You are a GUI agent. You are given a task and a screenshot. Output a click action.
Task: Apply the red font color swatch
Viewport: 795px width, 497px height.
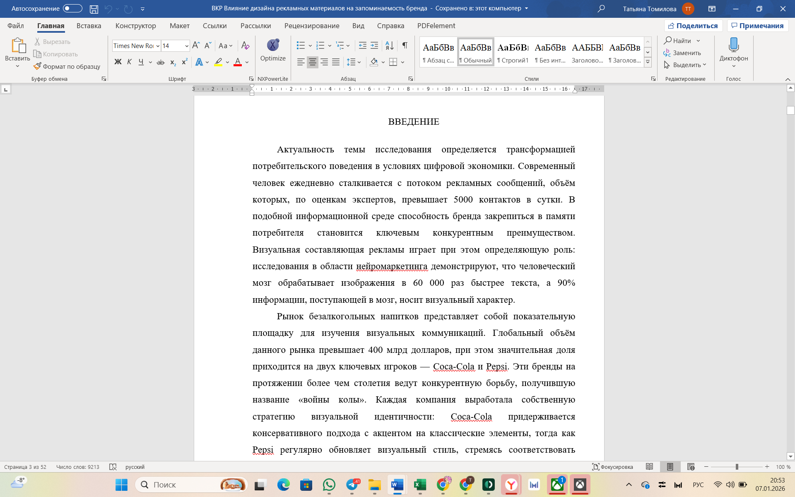point(238,62)
